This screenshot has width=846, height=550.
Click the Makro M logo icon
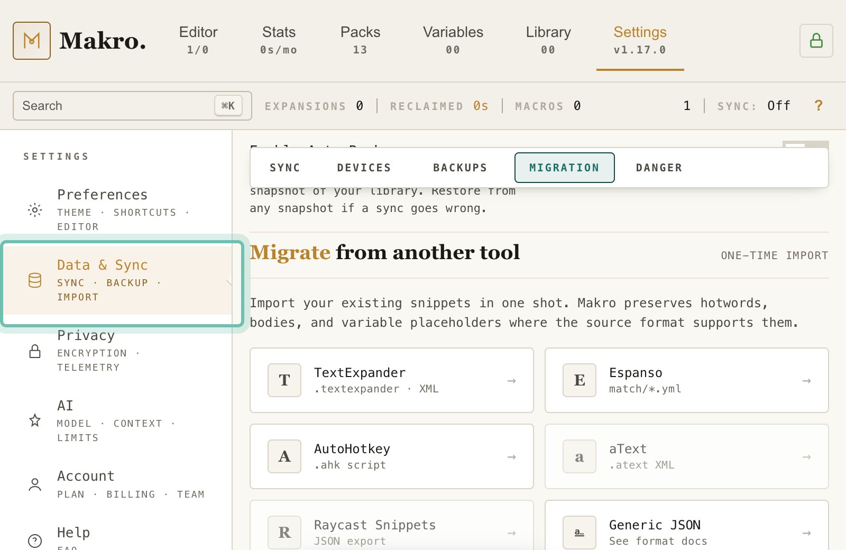point(32,41)
